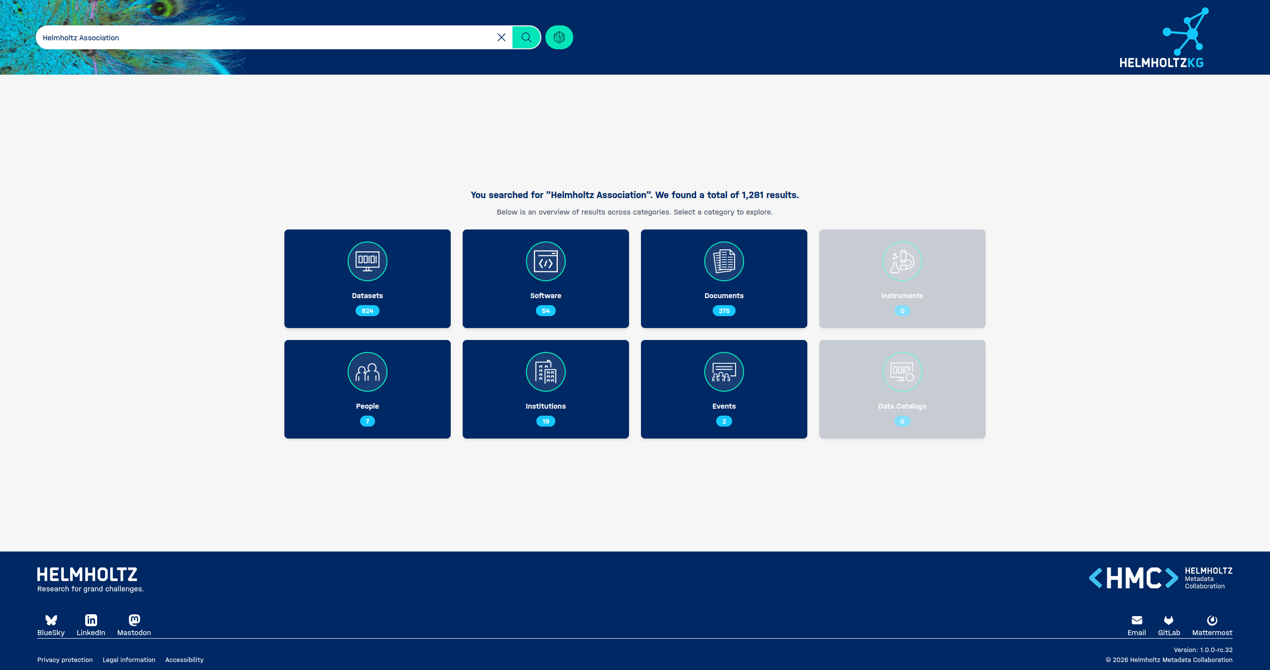This screenshot has width=1270, height=670.
Task: Open the GitLab link
Action: 1168,625
